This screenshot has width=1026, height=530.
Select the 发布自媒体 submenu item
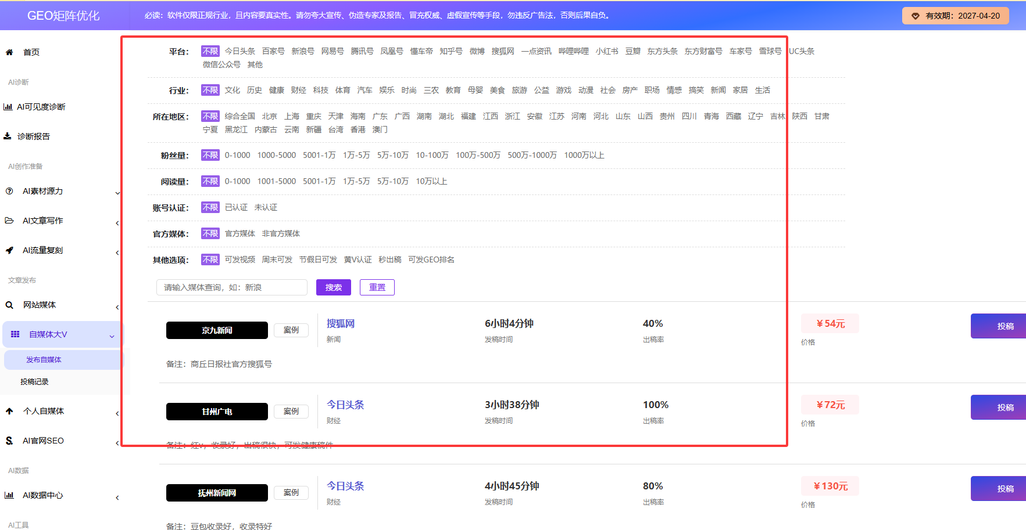[44, 360]
